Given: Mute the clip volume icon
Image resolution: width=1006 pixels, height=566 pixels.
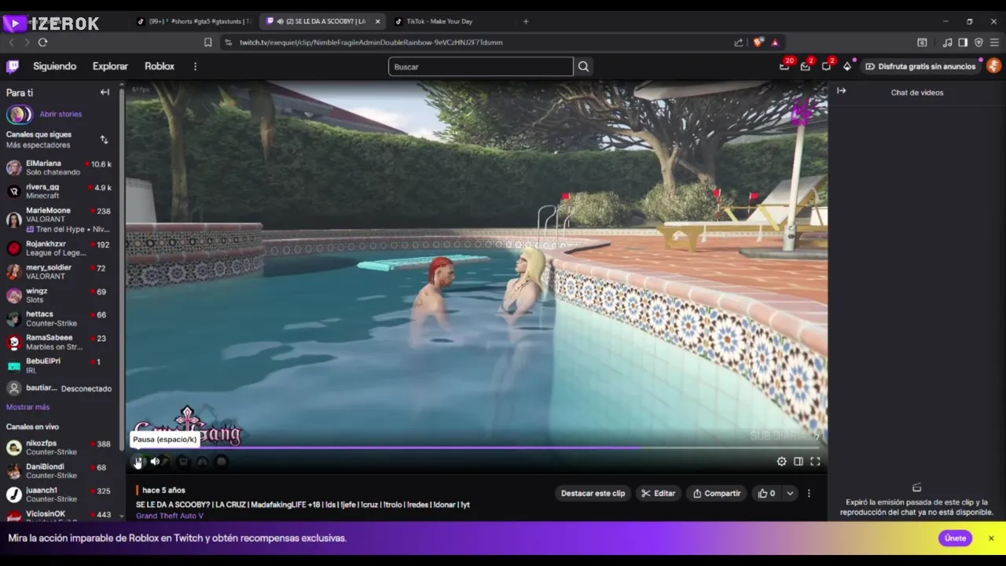Looking at the screenshot, I should pos(155,461).
